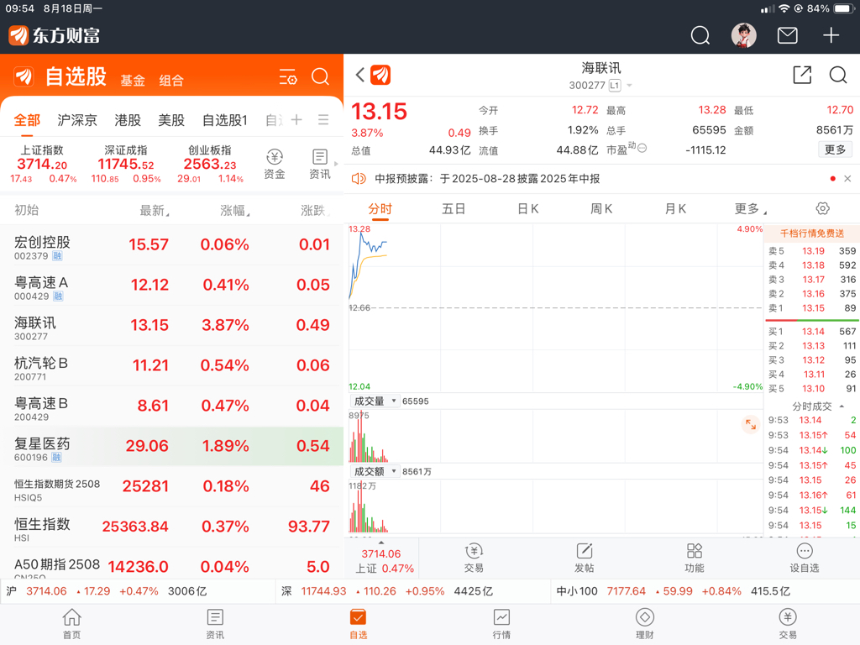Switch to 组合 tab
The height and width of the screenshot is (645, 860).
click(x=171, y=81)
